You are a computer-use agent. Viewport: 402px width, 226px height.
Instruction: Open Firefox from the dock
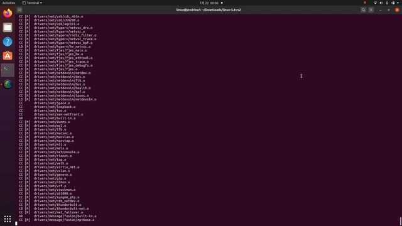pos(8,13)
